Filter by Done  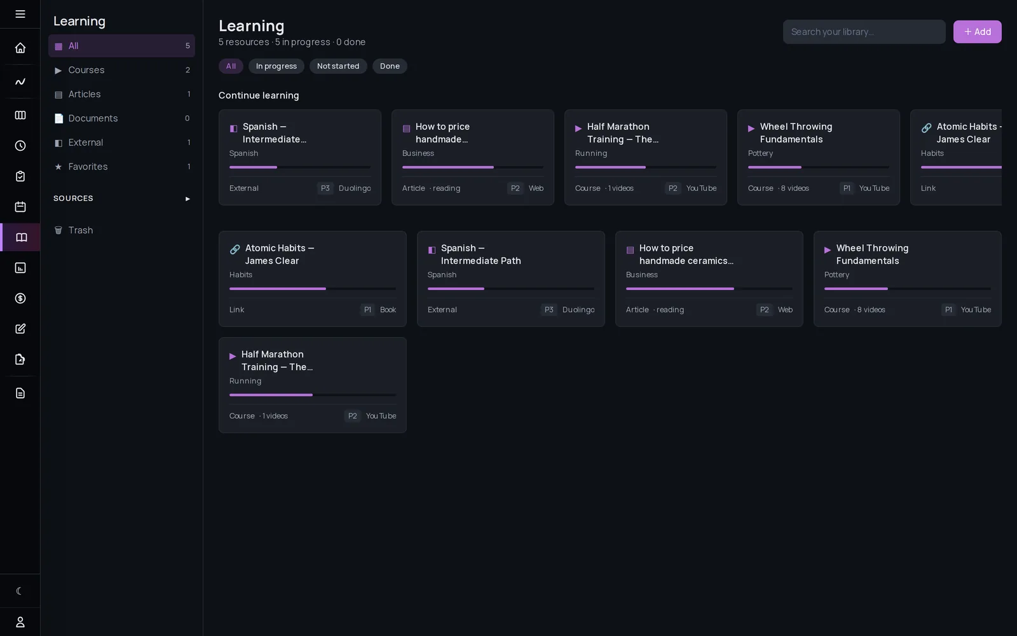coord(390,66)
